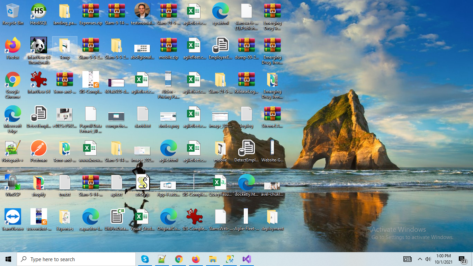Open Skype from the taskbar
Viewport: 473px width, 266px height.
(x=145, y=259)
